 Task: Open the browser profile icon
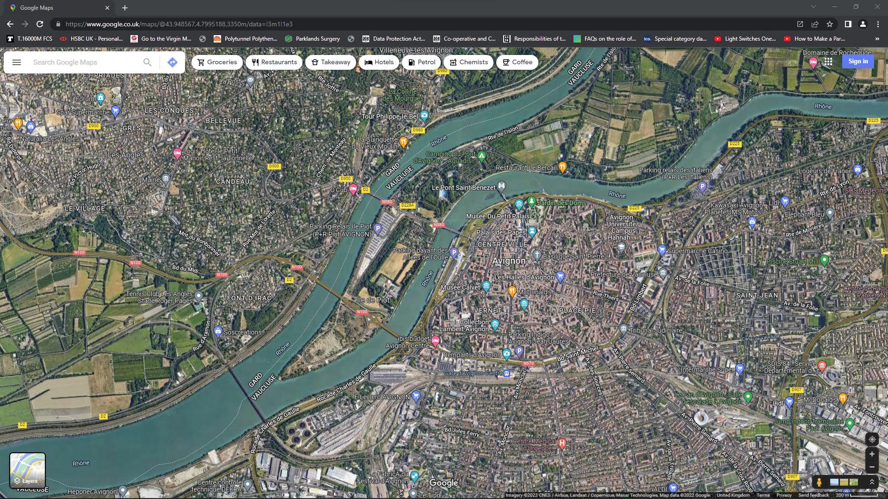863,24
